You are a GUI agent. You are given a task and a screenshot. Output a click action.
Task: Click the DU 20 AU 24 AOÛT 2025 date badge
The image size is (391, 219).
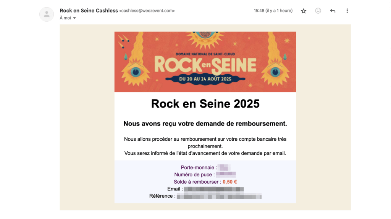[x=205, y=79]
